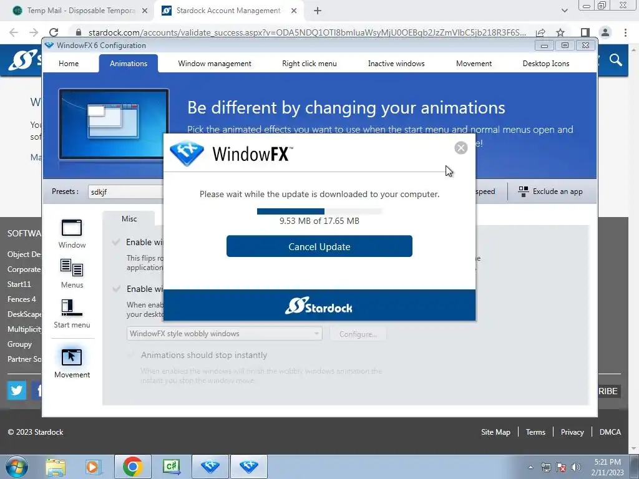Image resolution: width=639 pixels, height=479 pixels.
Task: Open the Misc sub-tab
Action: tap(129, 219)
